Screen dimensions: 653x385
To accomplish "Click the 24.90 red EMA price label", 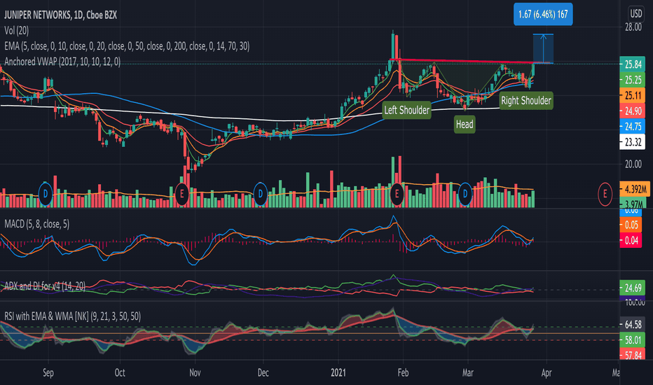I will [x=633, y=111].
